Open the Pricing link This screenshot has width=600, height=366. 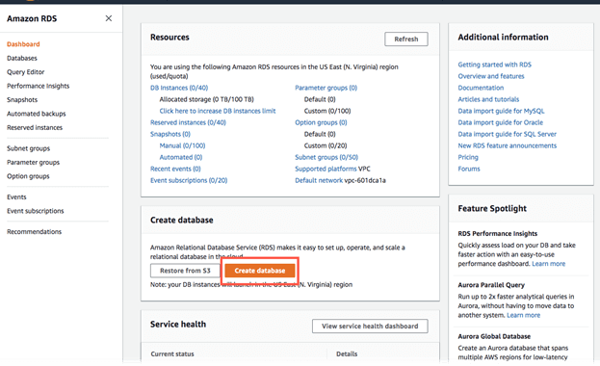[x=468, y=157]
